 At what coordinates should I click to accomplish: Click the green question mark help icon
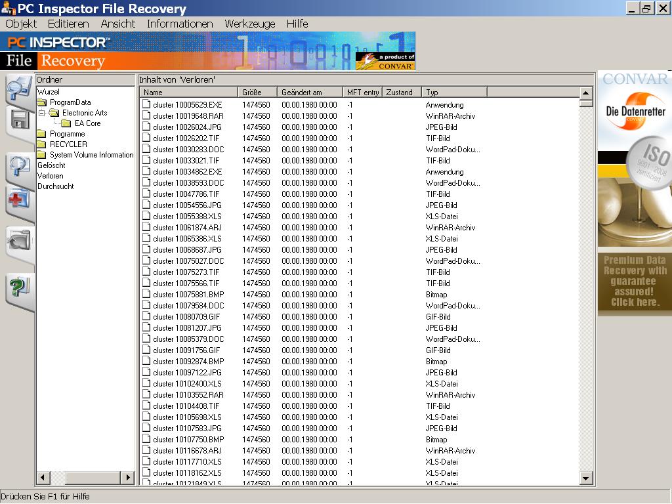19,287
